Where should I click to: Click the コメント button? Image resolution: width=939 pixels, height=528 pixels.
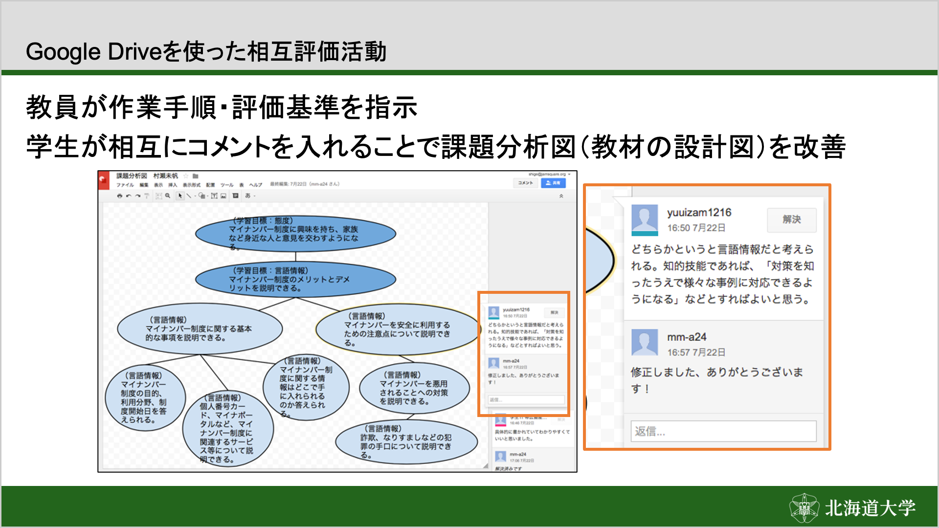tap(525, 183)
